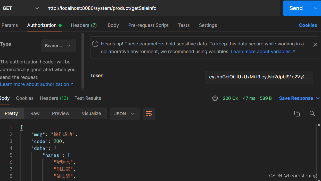Open the GET method dropdown
Viewport: 321px width, 181px height.
pos(21,8)
